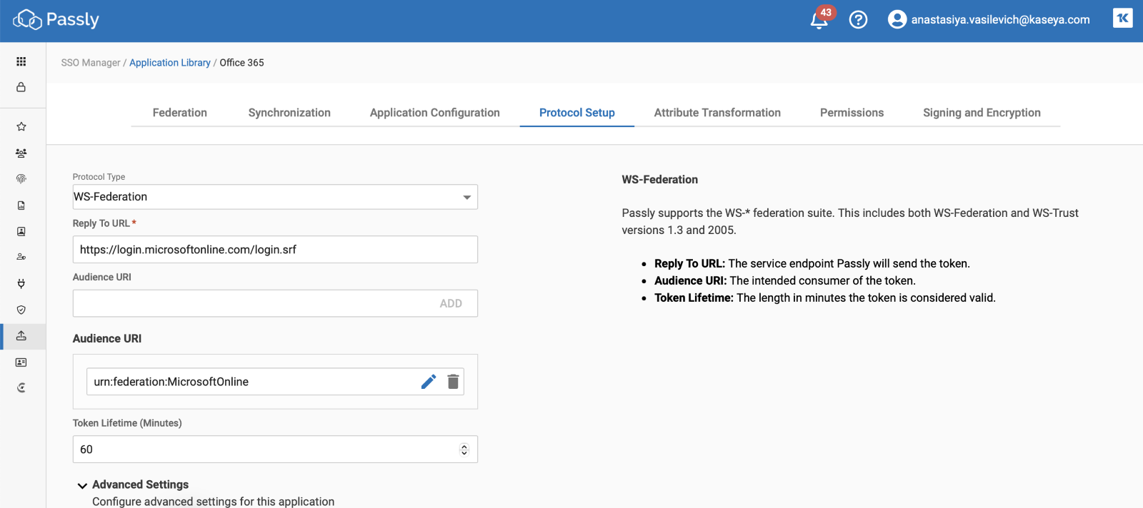Select the Protocol Setup tab
The width and height of the screenshot is (1143, 508).
[577, 113]
